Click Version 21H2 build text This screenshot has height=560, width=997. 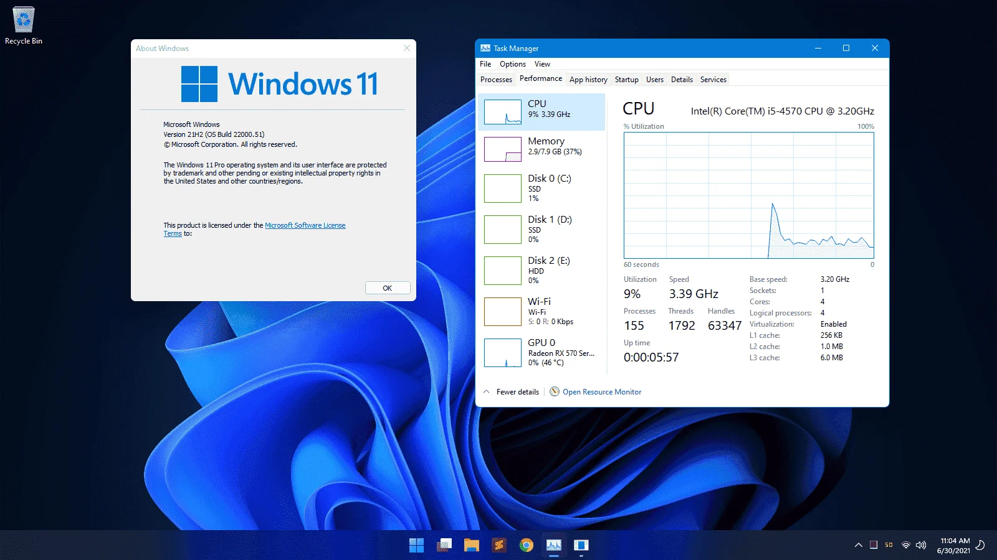(214, 134)
